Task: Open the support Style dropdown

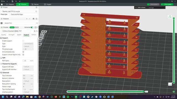Action: click(28, 46)
